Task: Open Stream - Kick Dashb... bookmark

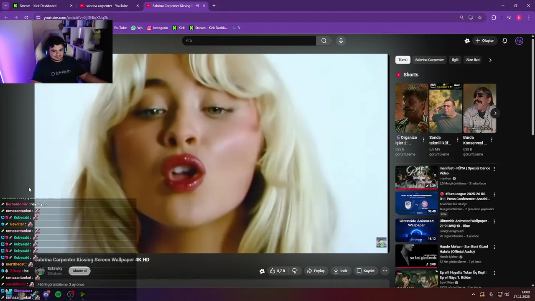Action: pyautogui.click(x=208, y=28)
